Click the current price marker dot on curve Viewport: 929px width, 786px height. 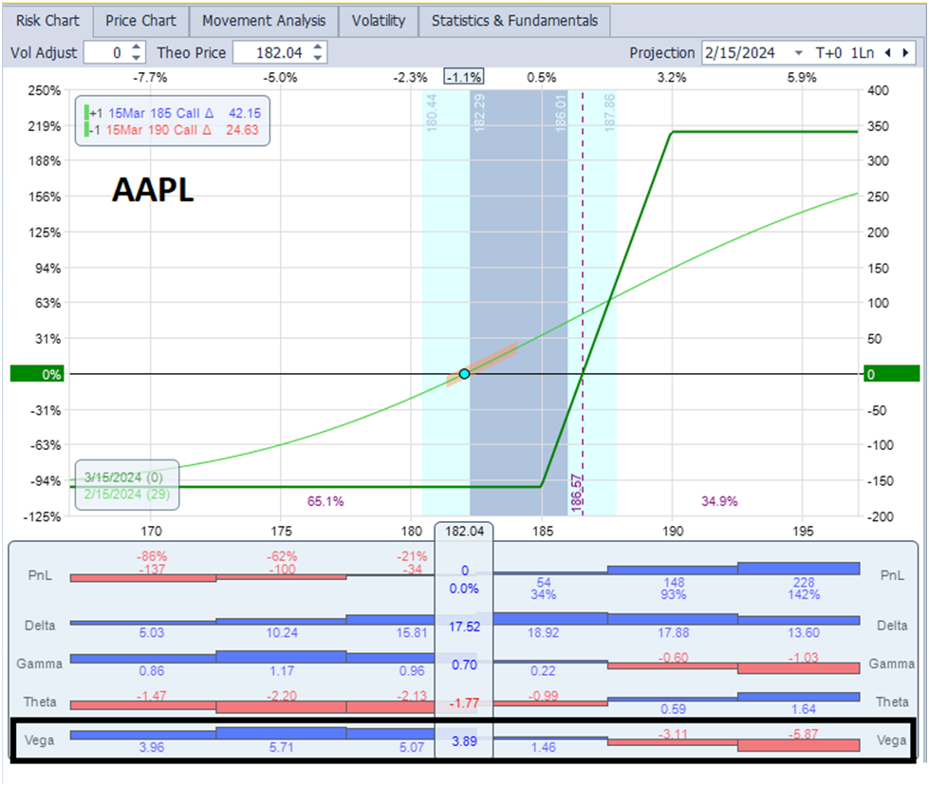(464, 374)
